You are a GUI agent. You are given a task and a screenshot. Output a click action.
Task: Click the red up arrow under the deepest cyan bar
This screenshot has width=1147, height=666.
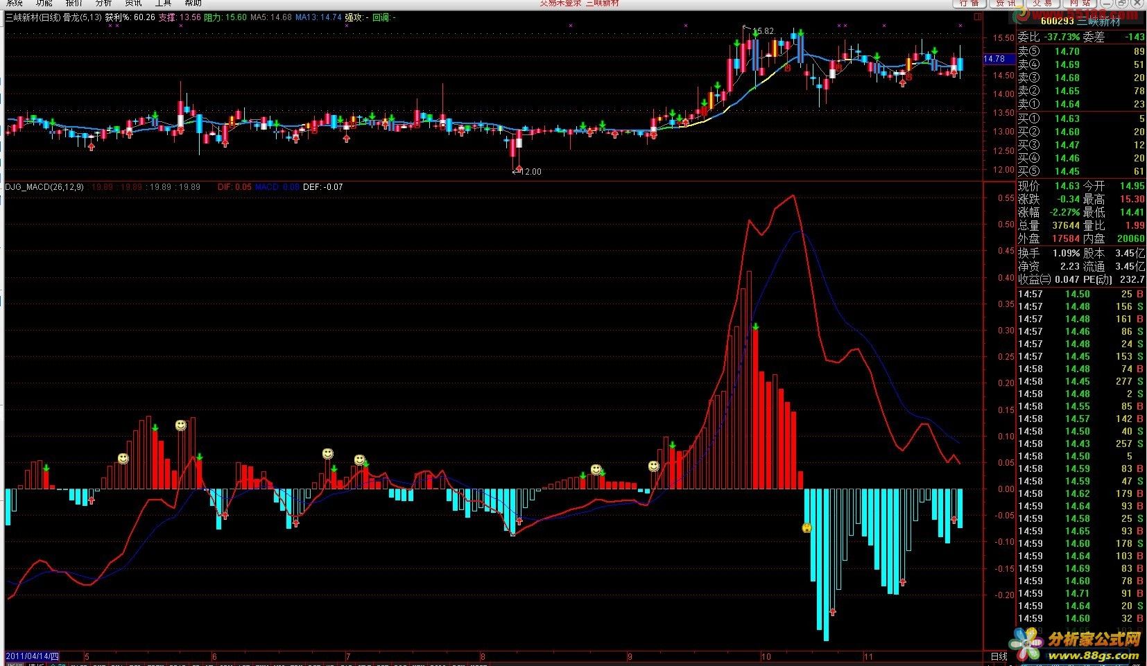833,612
